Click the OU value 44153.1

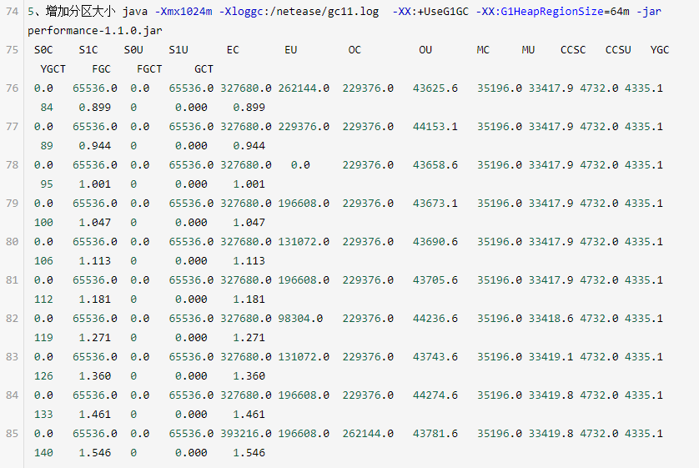[435, 126]
